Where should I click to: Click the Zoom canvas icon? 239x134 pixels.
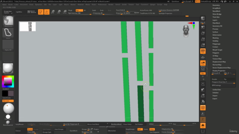[x=203, y=33]
